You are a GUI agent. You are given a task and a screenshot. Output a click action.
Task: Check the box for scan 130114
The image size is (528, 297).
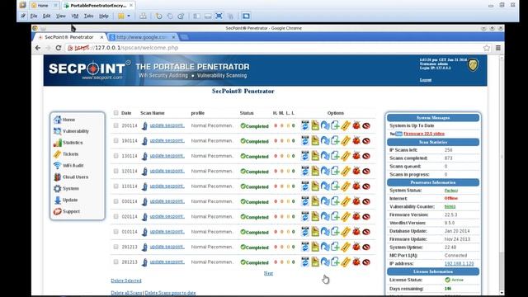pos(115,156)
